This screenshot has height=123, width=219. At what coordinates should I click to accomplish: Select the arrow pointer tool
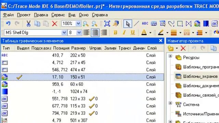pos(128,24)
